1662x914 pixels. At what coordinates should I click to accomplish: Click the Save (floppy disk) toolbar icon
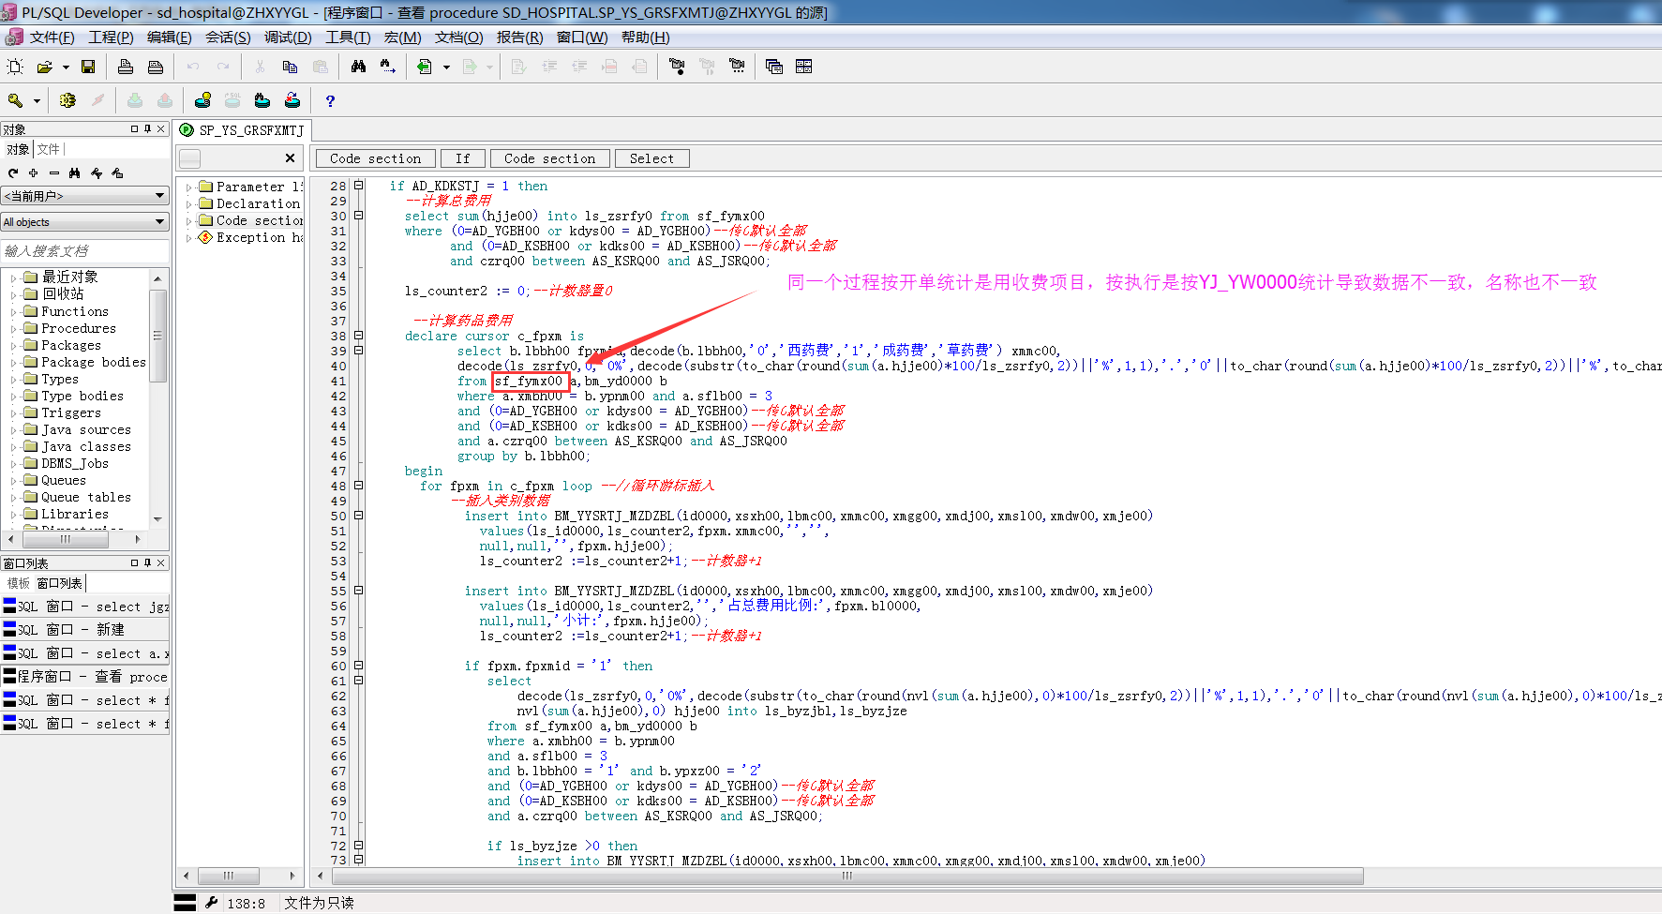pos(88,67)
